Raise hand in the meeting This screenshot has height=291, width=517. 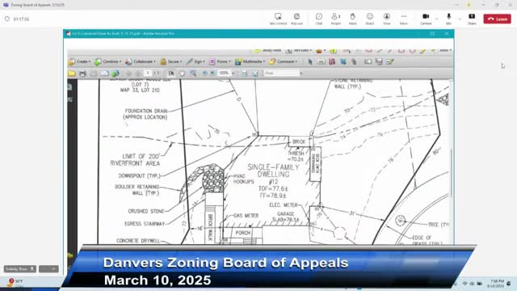(x=352, y=19)
